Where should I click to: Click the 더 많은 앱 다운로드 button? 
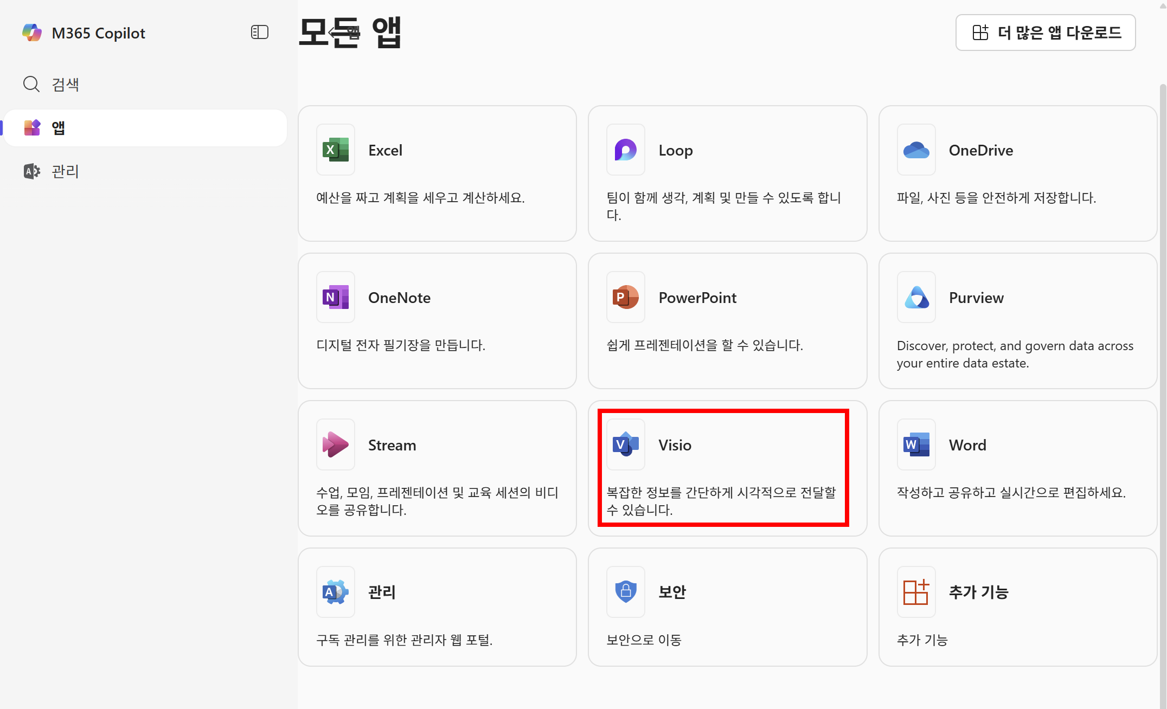(x=1046, y=33)
